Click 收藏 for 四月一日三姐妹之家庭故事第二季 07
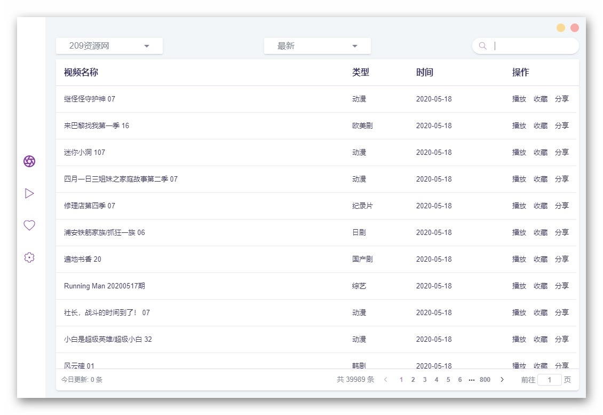This screenshot has width=603, height=415. pyautogui.click(x=541, y=179)
